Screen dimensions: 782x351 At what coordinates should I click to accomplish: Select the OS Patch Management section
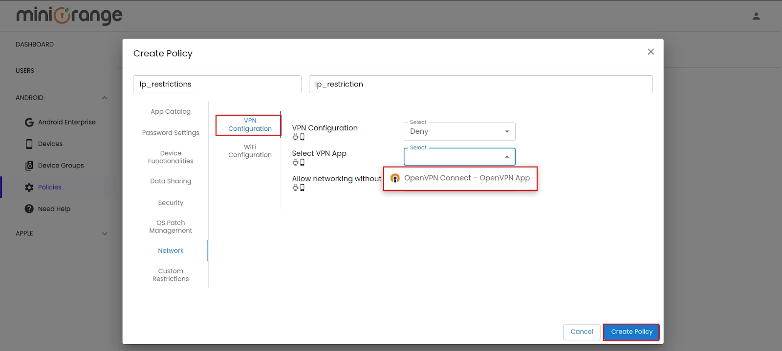point(171,227)
